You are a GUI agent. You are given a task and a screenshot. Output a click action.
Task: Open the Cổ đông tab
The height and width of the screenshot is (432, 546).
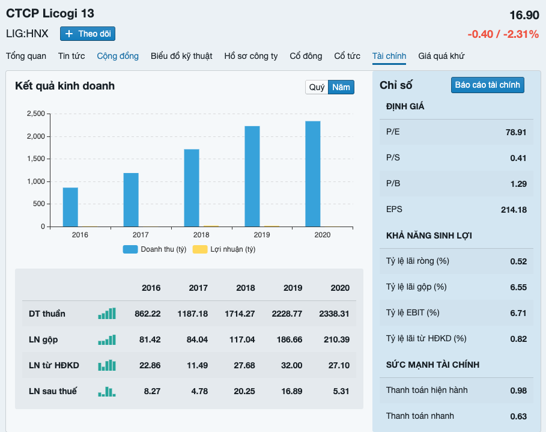point(306,56)
